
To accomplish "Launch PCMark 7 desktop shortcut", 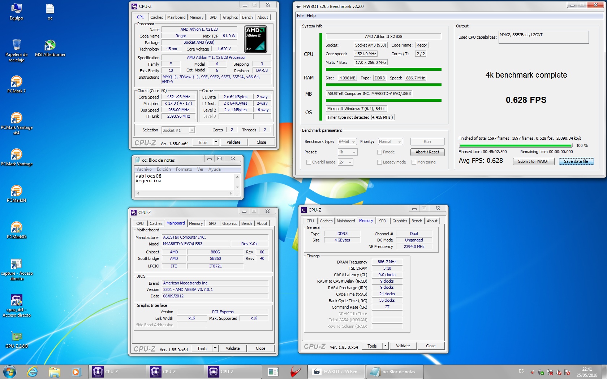I will point(16,84).
